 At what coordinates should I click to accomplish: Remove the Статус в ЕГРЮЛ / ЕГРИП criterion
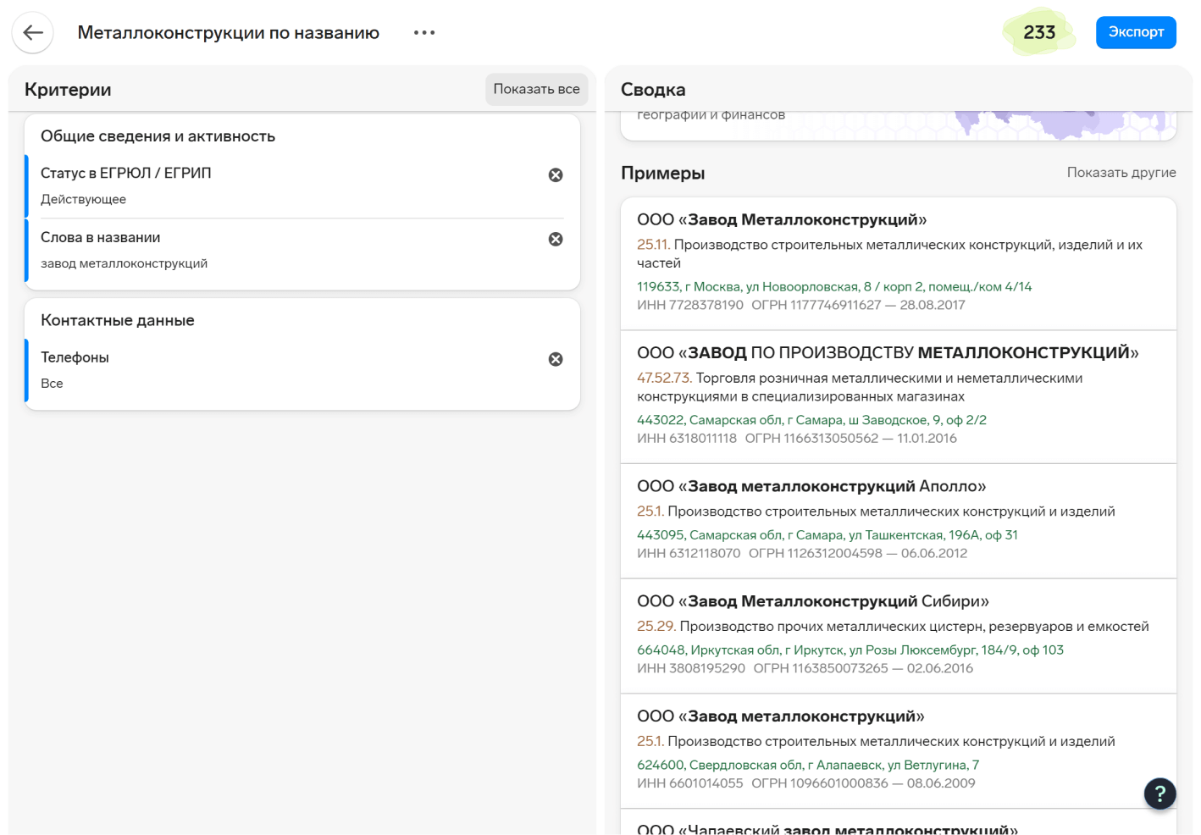point(556,175)
